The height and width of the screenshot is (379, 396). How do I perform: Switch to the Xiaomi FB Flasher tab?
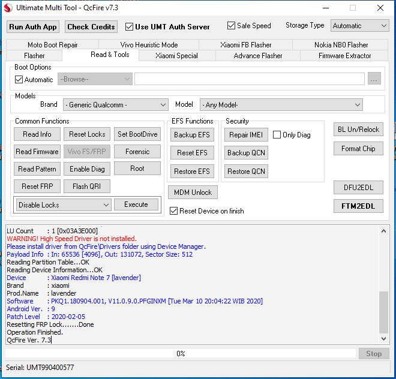(x=246, y=45)
